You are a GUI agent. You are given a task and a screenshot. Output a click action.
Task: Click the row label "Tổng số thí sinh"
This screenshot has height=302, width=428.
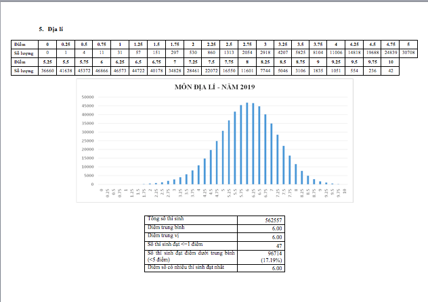[166, 219]
